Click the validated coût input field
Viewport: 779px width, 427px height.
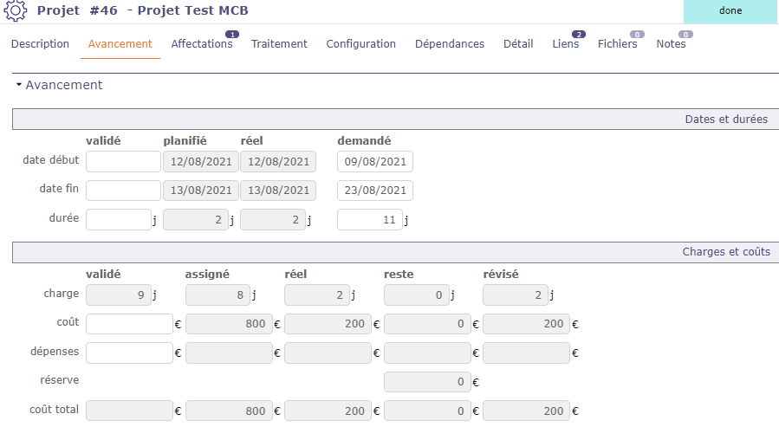tap(129, 324)
